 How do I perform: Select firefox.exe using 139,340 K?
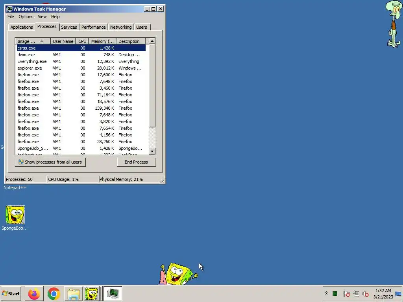click(x=81, y=108)
